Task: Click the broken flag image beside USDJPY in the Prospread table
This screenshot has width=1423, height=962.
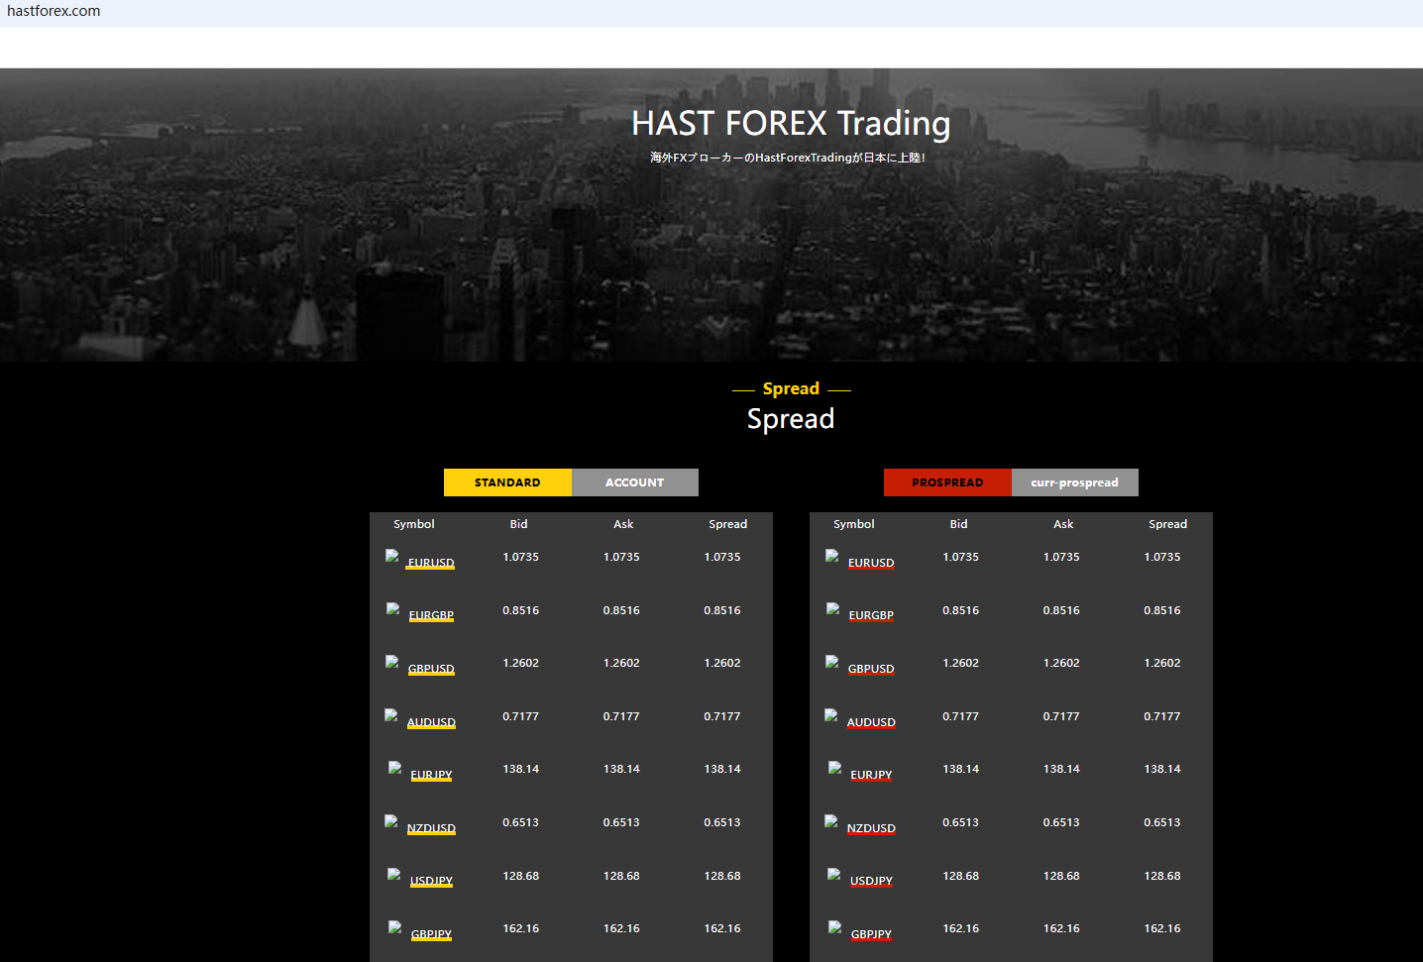Action: tap(834, 875)
